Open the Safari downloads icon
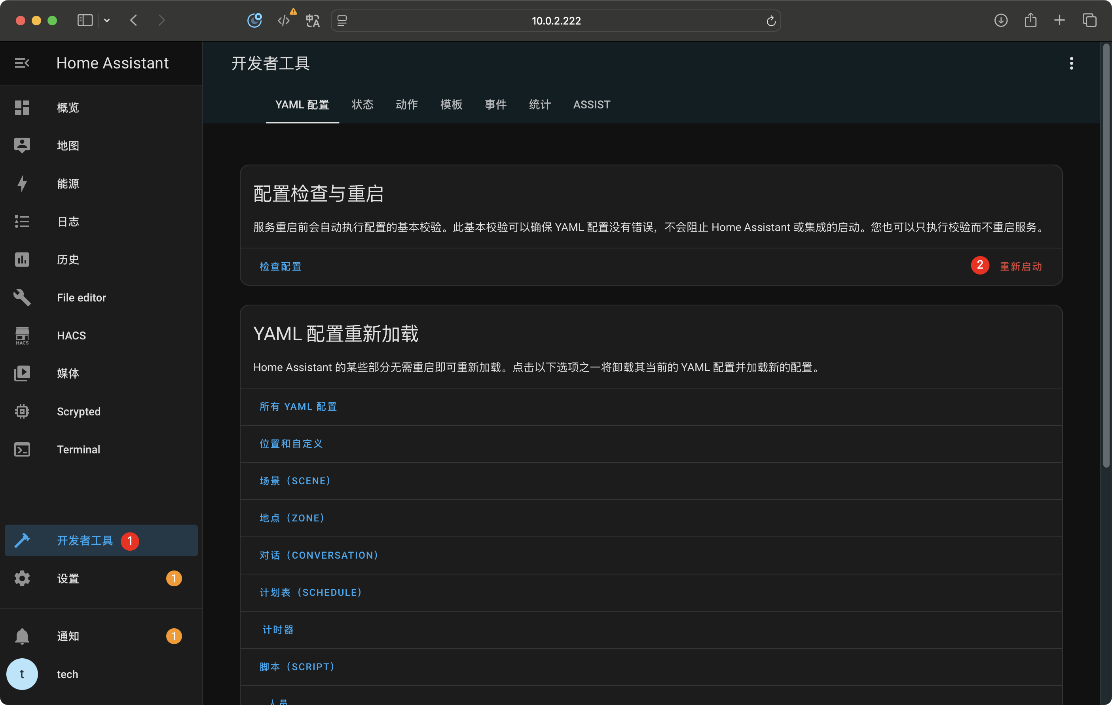The width and height of the screenshot is (1112, 705). tap(1000, 20)
